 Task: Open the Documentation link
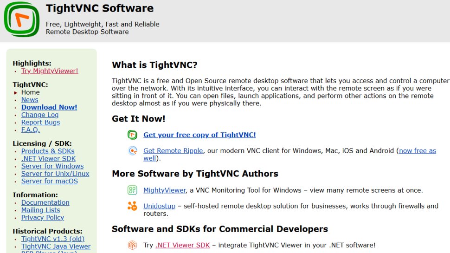[x=45, y=202]
